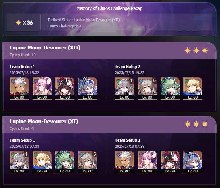Click white-haired red-coat character in XII Team 1
220x188 pixels.
click(x=19, y=88)
